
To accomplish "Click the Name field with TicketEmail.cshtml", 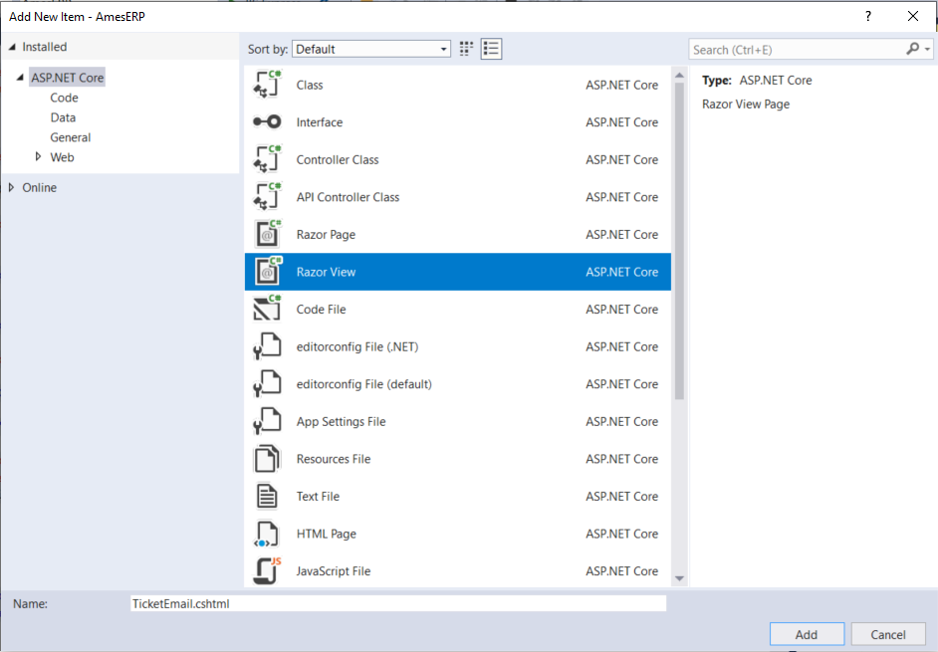I will (x=398, y=603).
